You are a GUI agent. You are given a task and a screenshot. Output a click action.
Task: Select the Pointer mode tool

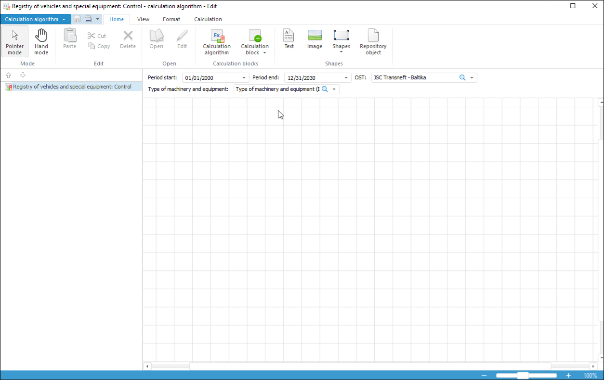[15, 41]
